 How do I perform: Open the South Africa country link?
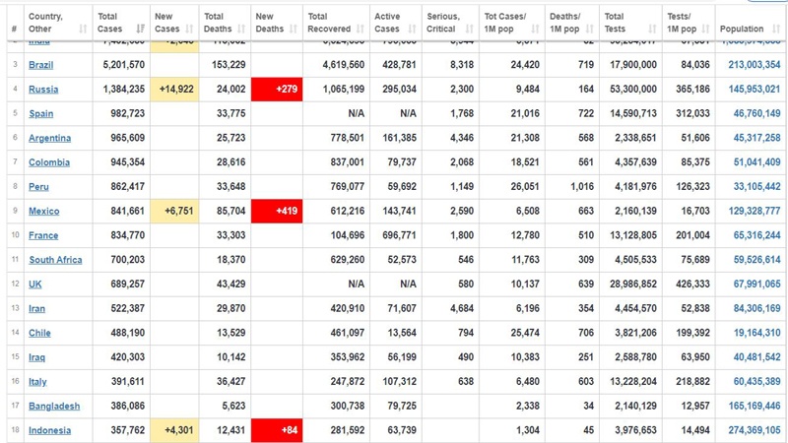[x=55, y=260]
